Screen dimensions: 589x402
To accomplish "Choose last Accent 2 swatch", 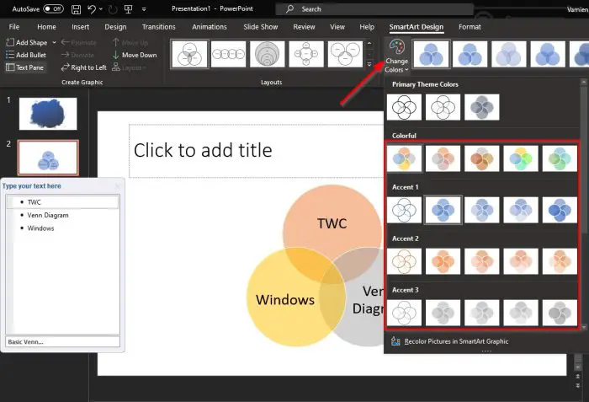I will point(560,261).
